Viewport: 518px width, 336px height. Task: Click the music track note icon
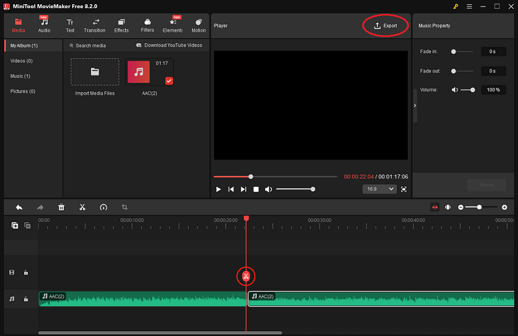pos(12,299)
